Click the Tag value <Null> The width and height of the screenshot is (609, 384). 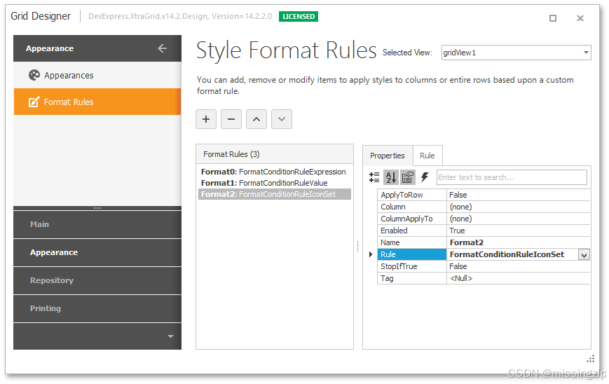click(x=461, y=278)
